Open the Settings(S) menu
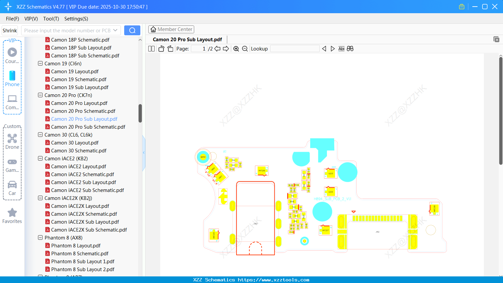This screenshot has width=503, height=283. point(76,19)
